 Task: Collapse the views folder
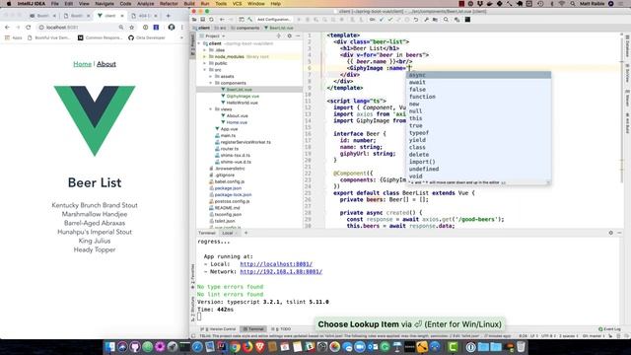[210, 109]
